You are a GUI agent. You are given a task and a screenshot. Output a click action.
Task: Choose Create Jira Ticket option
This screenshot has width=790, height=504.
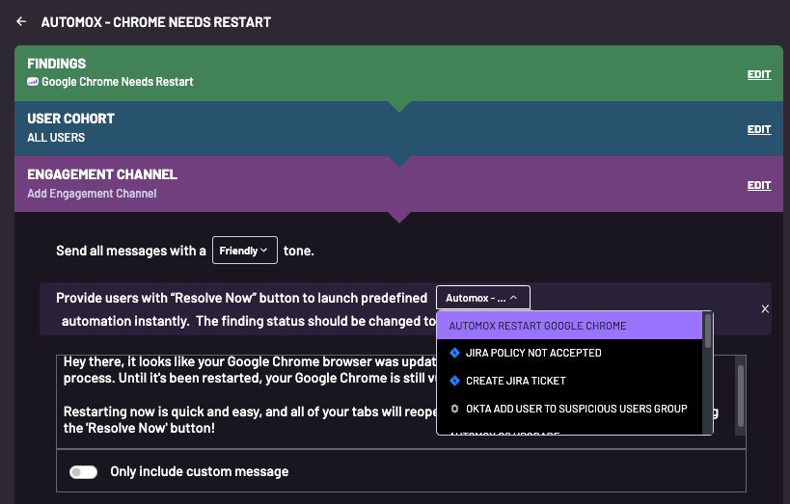[569, 381]
